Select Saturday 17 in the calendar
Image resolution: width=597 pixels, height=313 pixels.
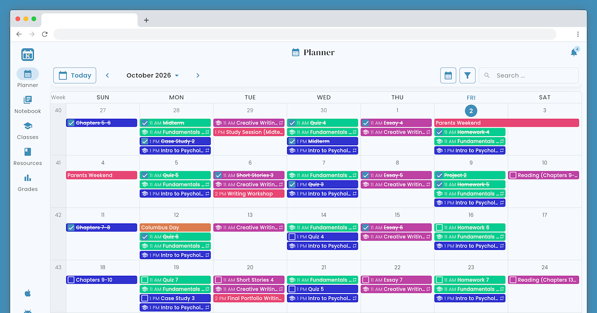point(544,215)
